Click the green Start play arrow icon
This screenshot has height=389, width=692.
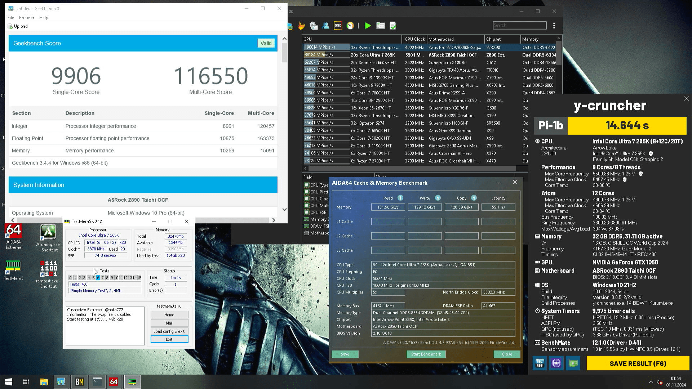(x=368, y=26)
